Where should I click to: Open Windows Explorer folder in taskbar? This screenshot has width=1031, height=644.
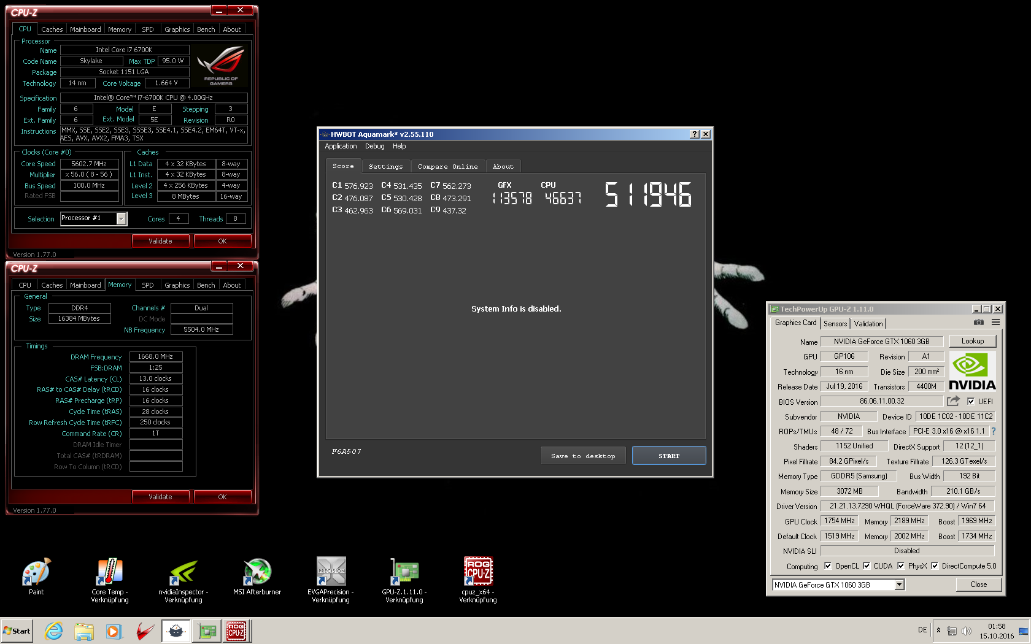(x=84, y=631)
